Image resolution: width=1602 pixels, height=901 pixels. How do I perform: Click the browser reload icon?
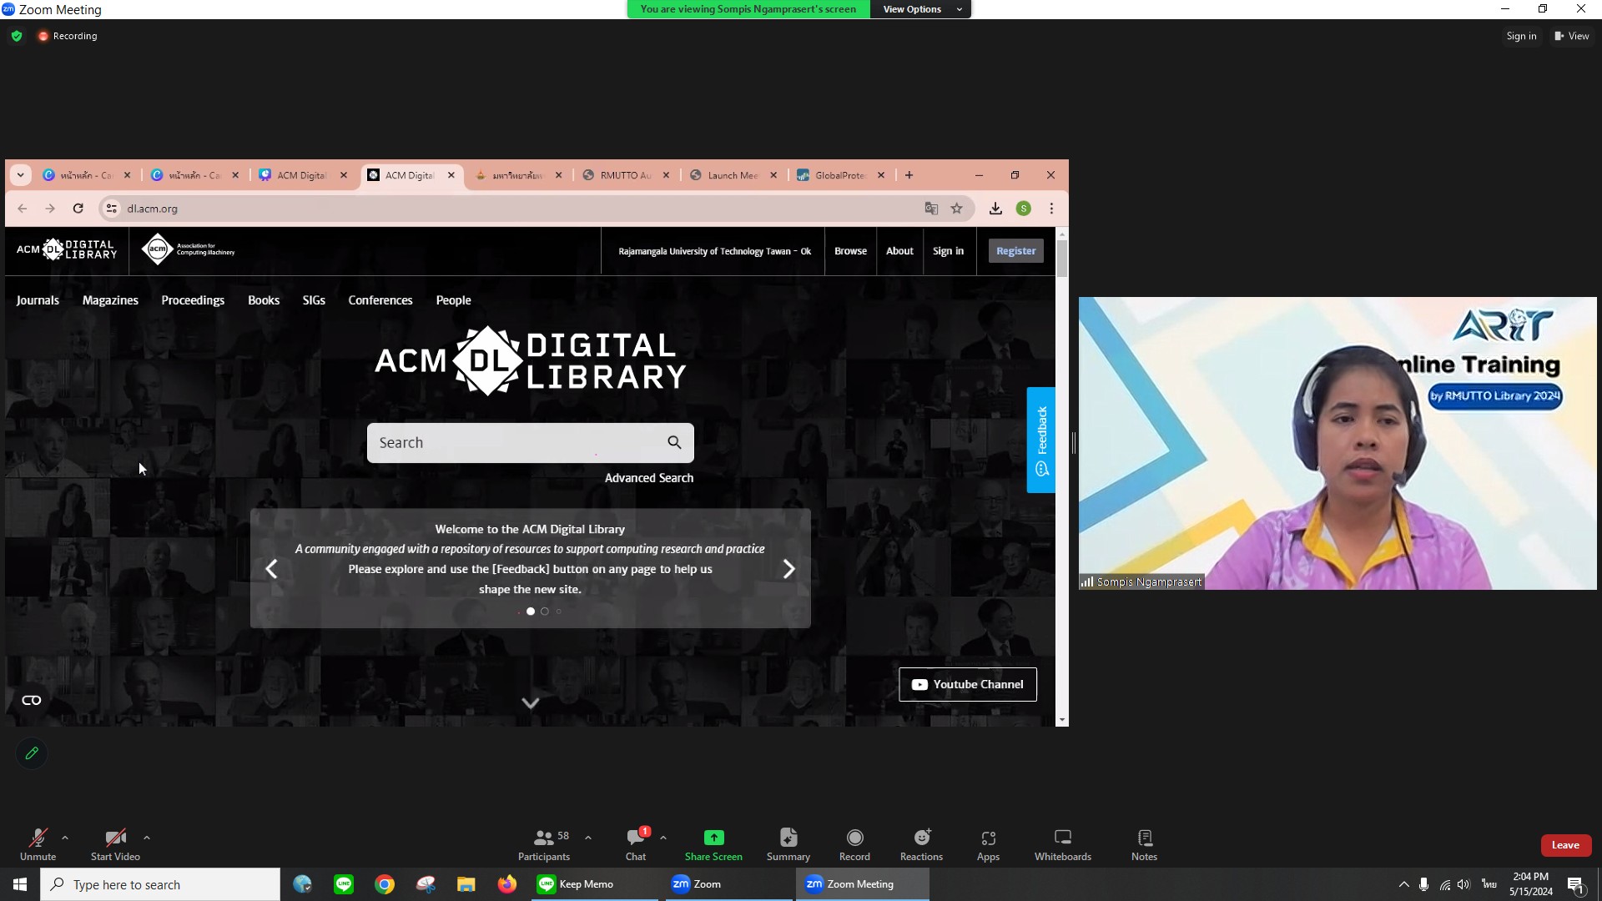(78, 209)
